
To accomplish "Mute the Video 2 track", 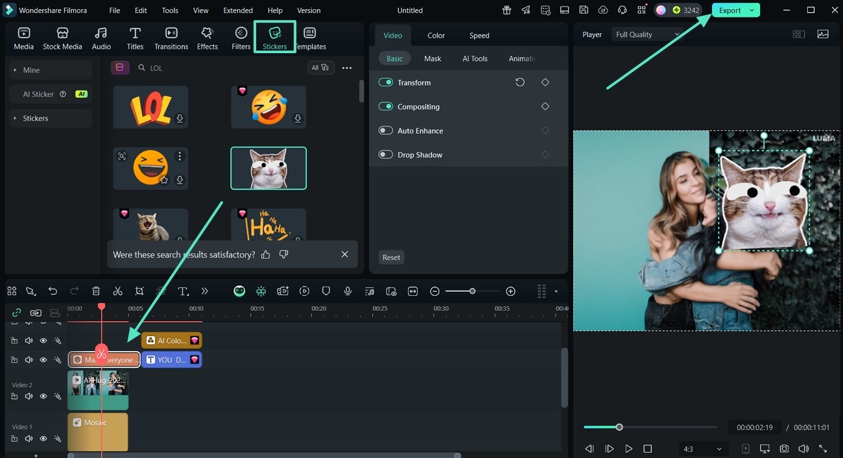I will [29, 396].
